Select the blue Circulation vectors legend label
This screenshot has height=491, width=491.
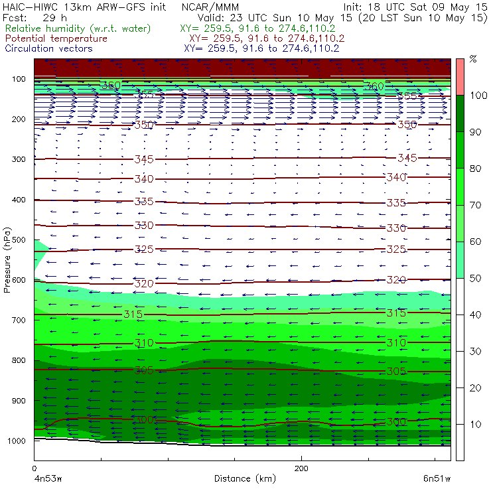[x=49, y=48]
